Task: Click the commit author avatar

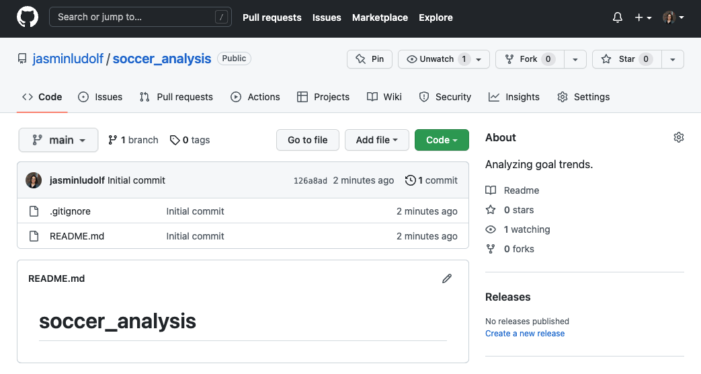Action: tap(34, 180)
